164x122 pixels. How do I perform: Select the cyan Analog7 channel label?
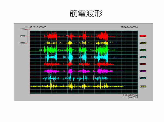143,78
